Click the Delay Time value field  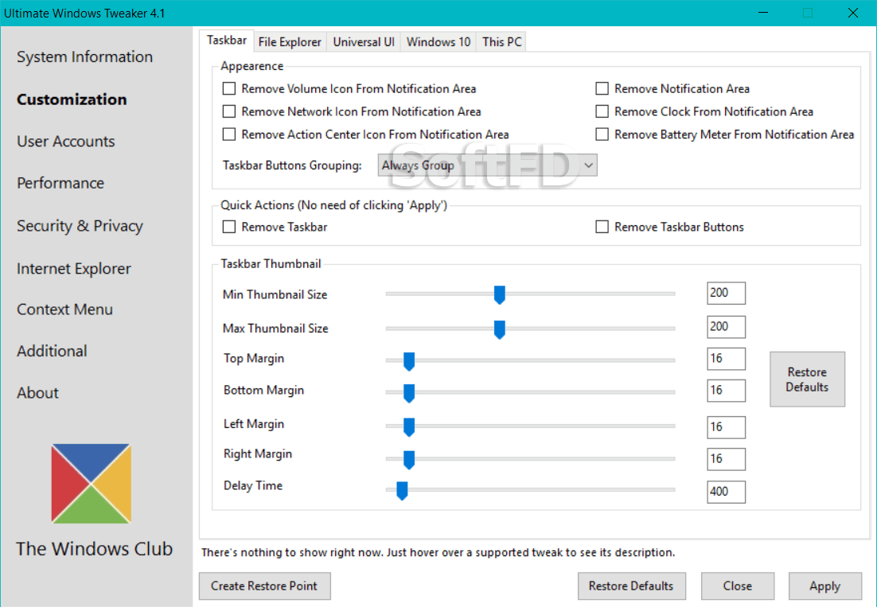pos(726,492)
